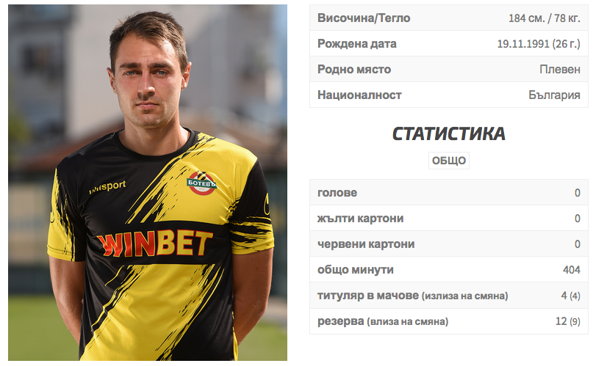Image resolution: width=593 pixels, height=366 pixels.
Task: Click the България nationality value
Action: click(x=555, y=95)
